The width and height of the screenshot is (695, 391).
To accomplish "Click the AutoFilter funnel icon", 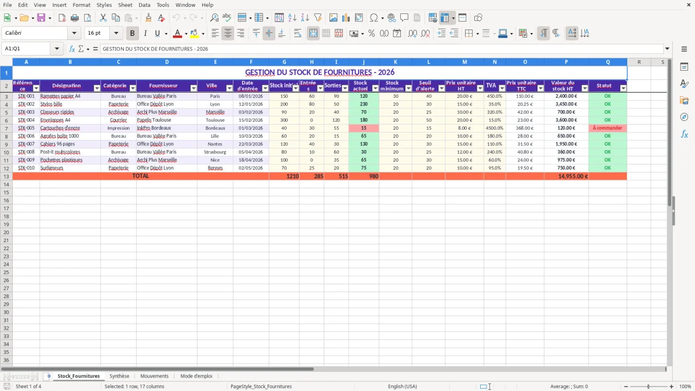I will [317, 18].
